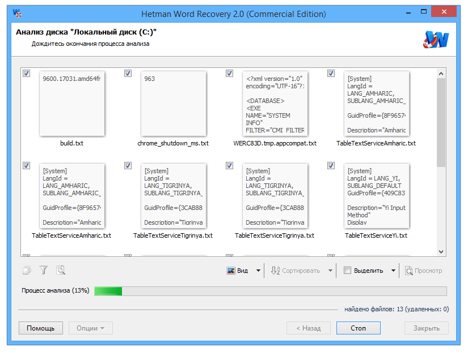472x356 pixels.
Task: Uncheck the TableTextServiceYi.txt checkbox
Action: (331, 165)
